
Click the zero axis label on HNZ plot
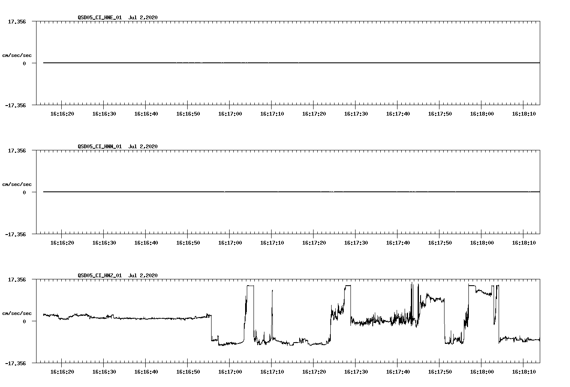click(x=24, y=322)
